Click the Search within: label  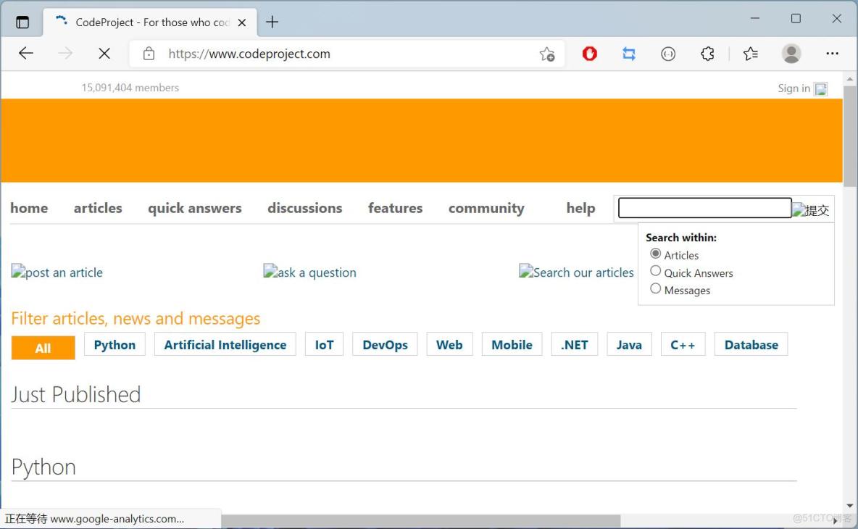click(680, 238)
